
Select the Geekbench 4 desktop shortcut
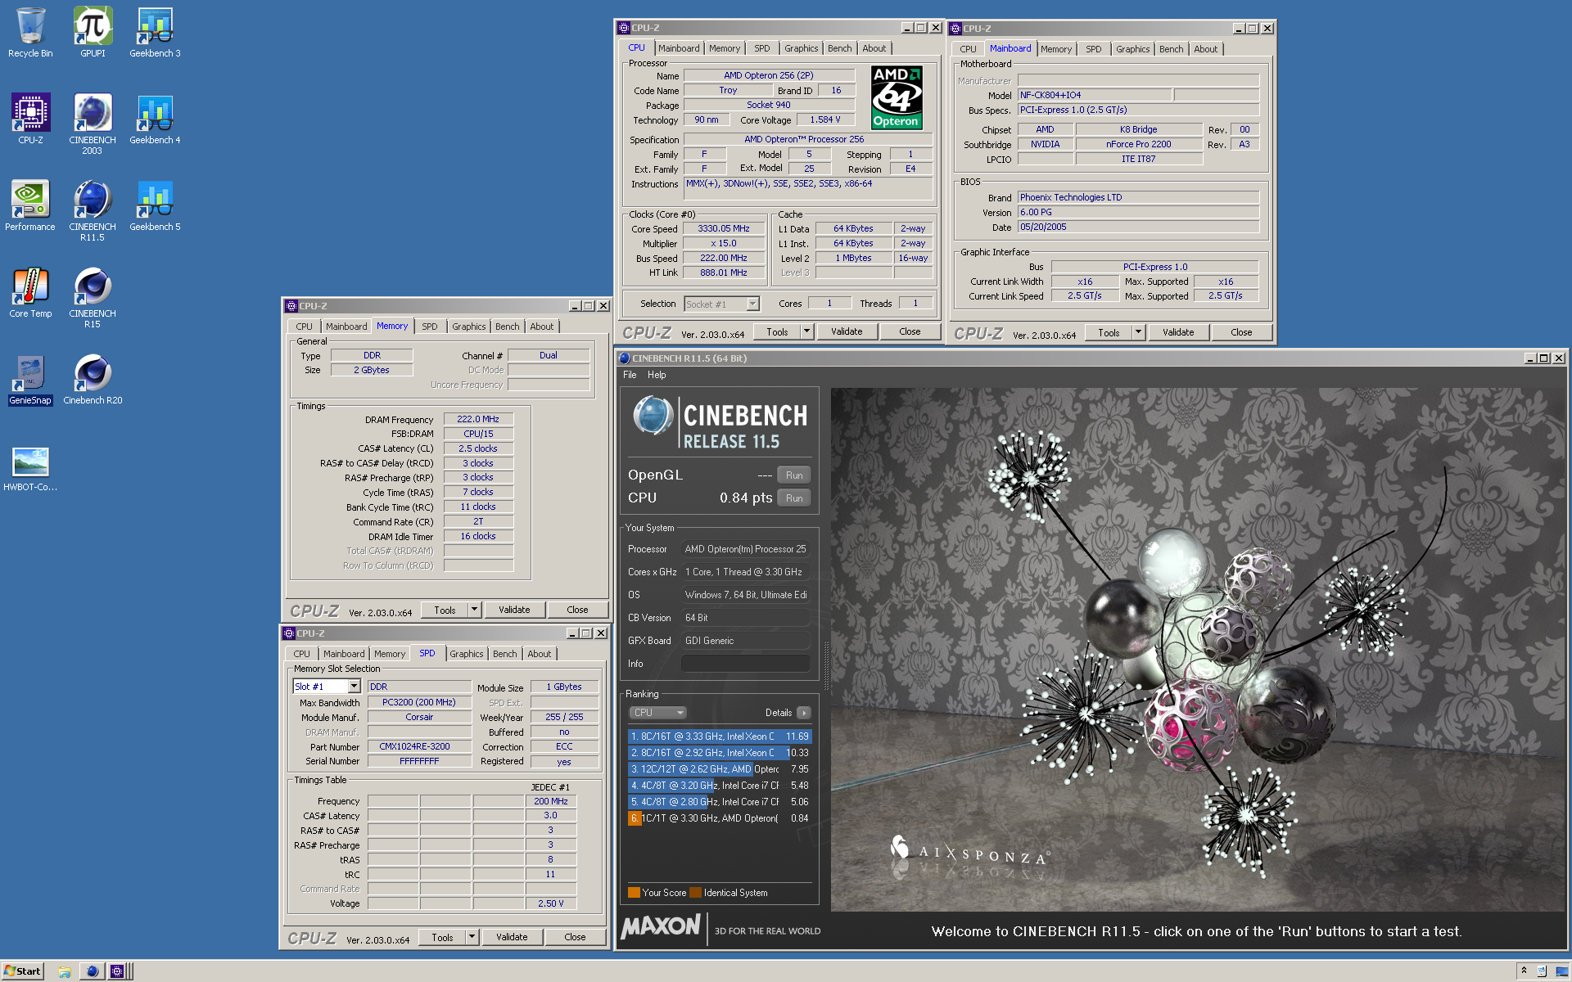click(x=155, y=119)
